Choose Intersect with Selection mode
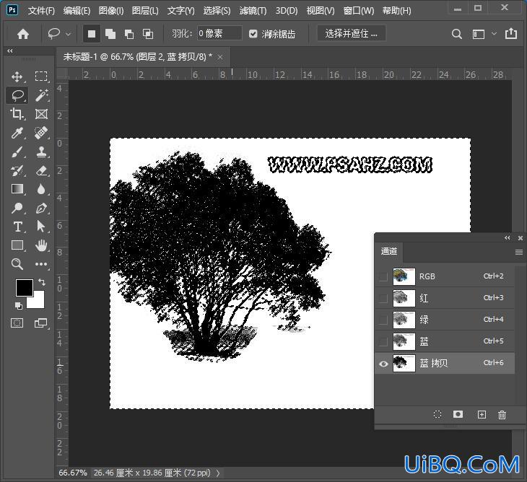527x482 pixels. (148, 34)
